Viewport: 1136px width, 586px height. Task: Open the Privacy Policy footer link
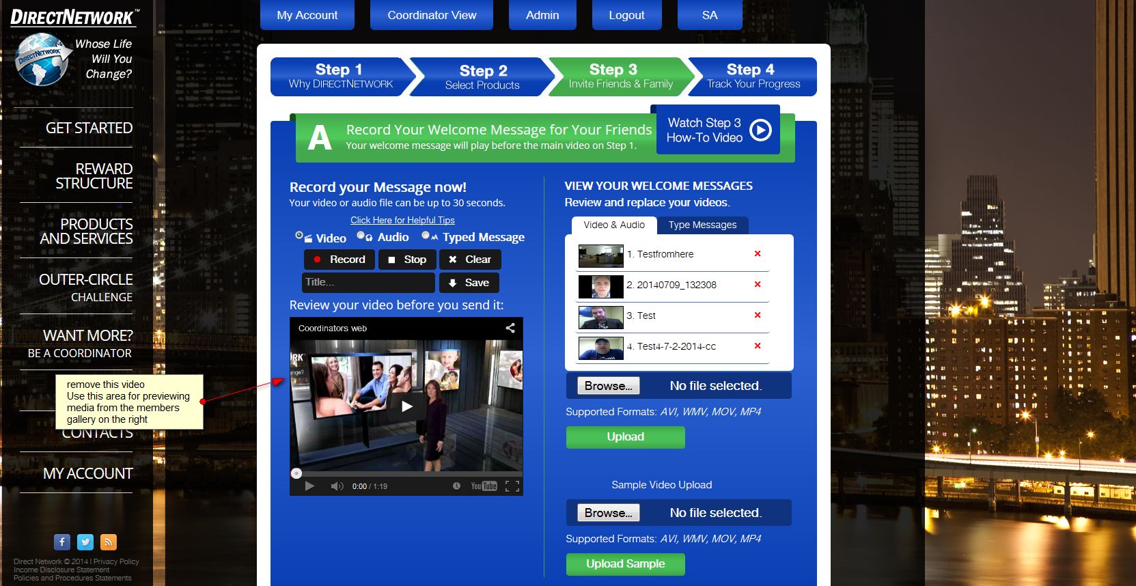116,561
